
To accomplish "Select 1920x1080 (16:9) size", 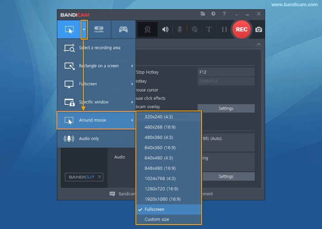I will (168, 199).
